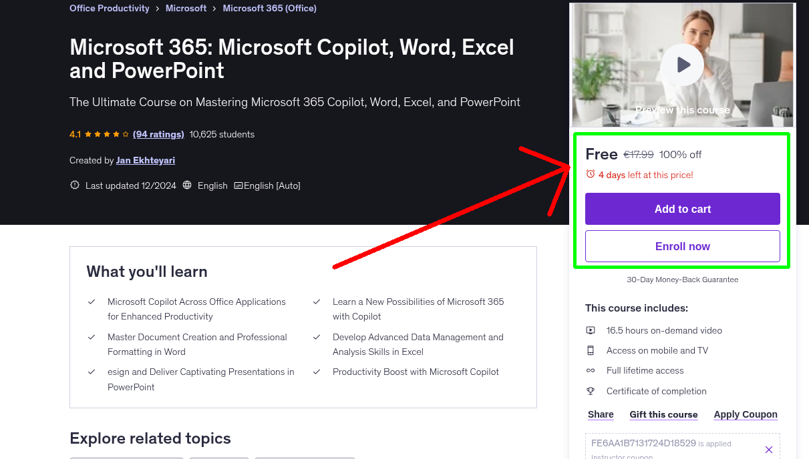This screenshot has width=809, height=459.
Task: Open the Office Productivity breadcrumb
Action: pos(109,8)
